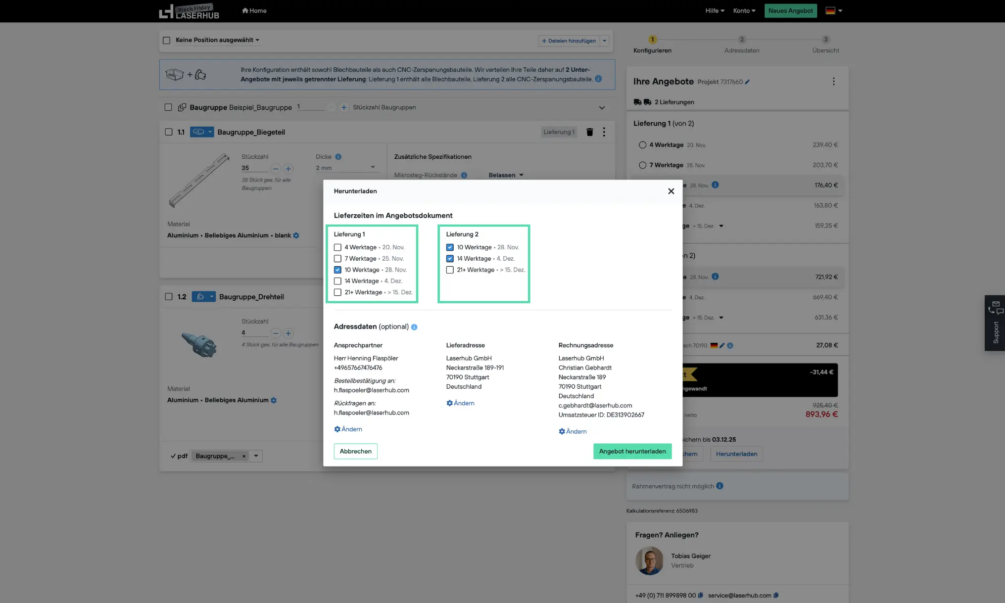
Task: Click the Adressdaten info icon
Action: click(x=414, y=327)
